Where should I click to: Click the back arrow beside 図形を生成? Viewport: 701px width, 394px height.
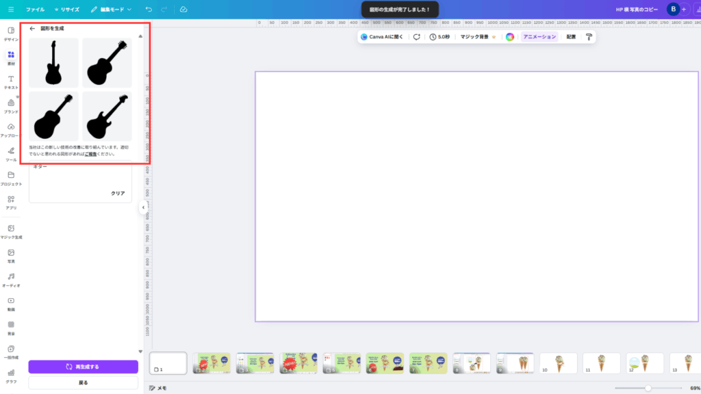point(32,29)
